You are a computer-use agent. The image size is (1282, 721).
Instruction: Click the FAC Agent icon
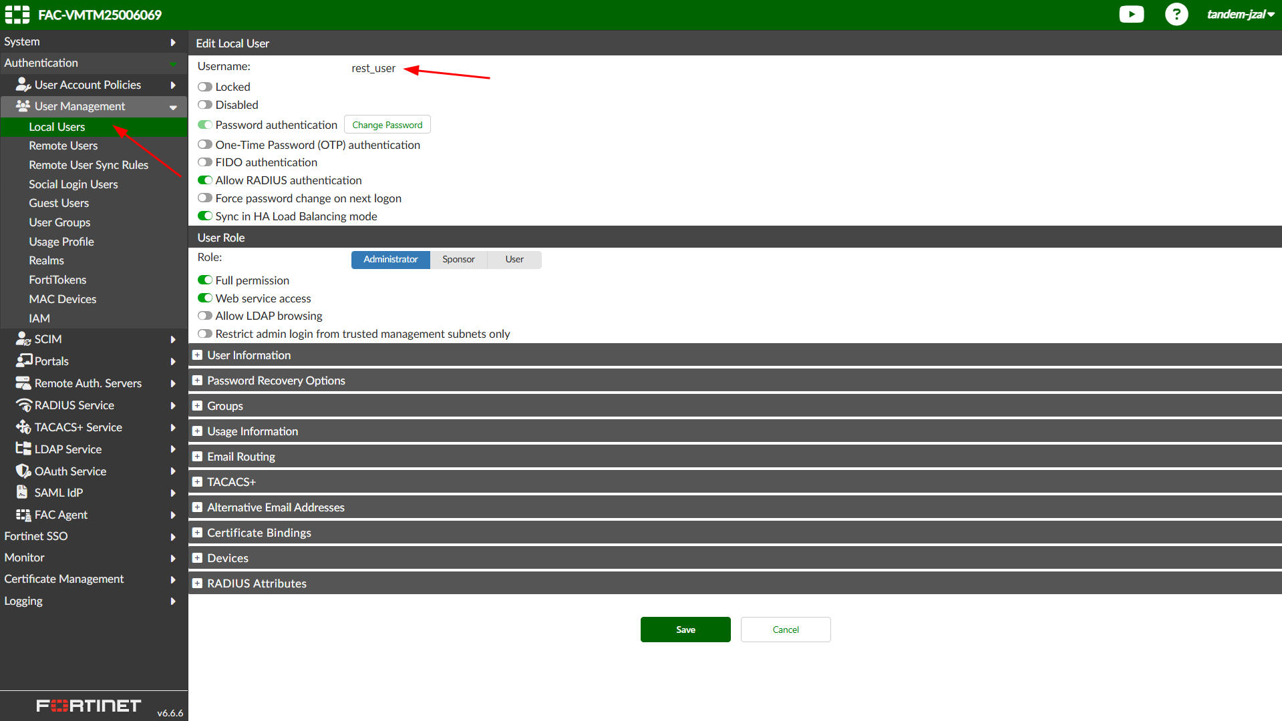pos(23,515)
